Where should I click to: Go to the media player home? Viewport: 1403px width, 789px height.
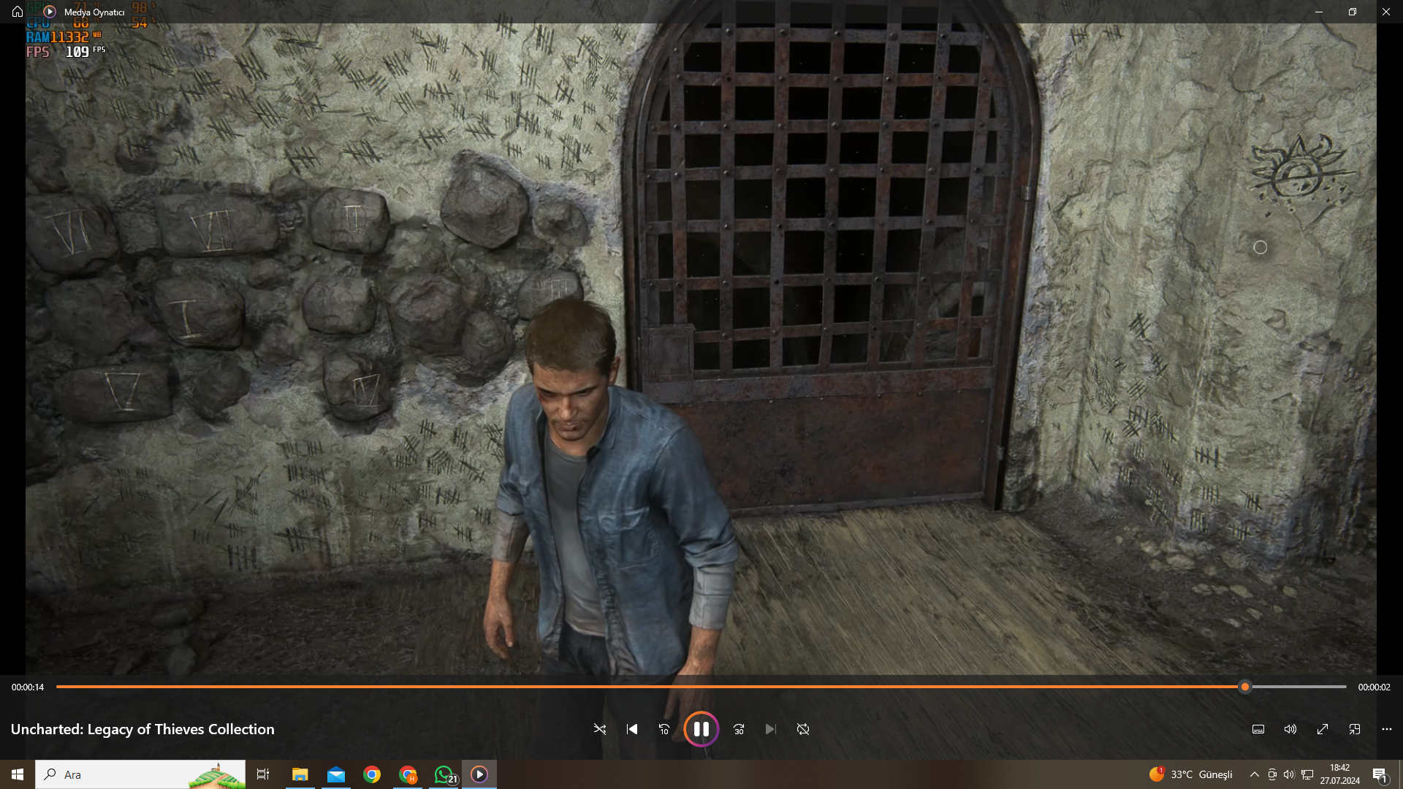18,12
